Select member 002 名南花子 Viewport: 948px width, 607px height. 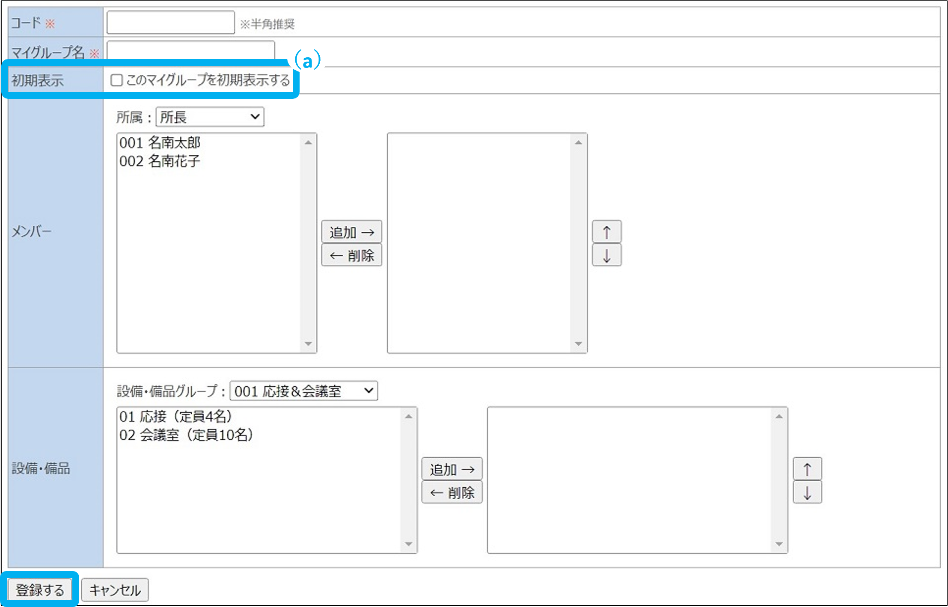(160, 161)
